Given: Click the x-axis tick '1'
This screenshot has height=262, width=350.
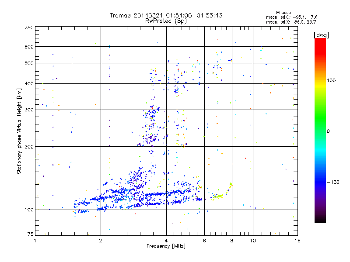Looking at the screenshot, I should click(x=35, y=241).
